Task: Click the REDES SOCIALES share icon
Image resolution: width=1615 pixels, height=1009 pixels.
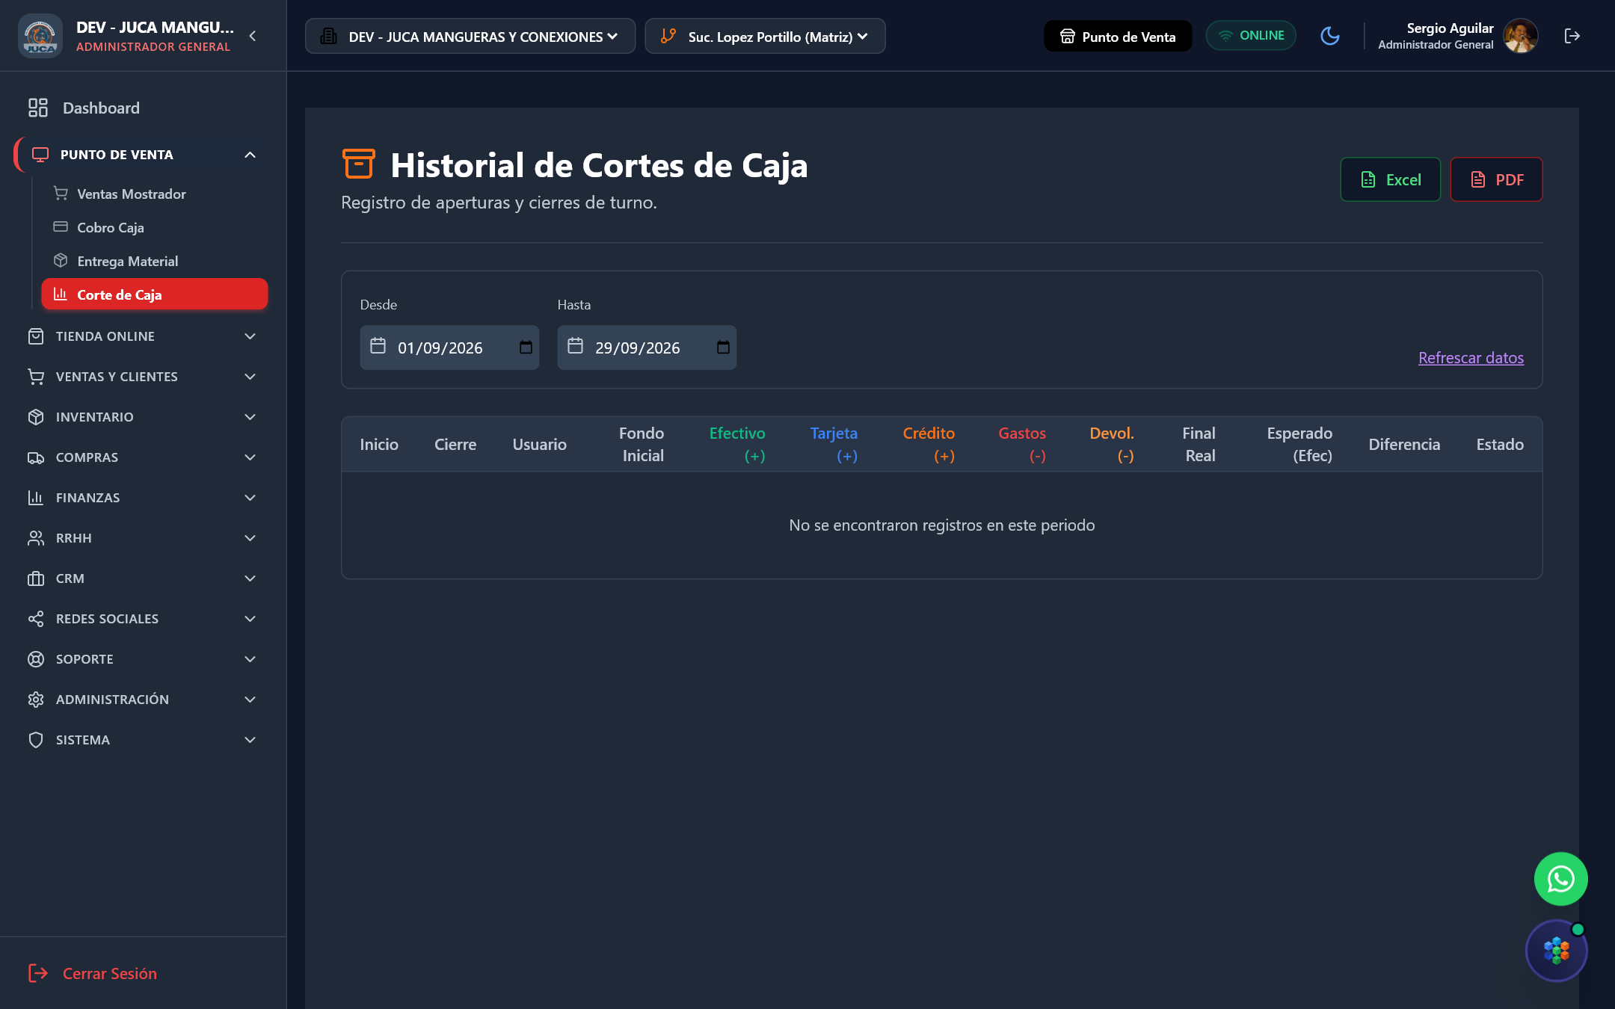Action: click(x=36, y=619)
